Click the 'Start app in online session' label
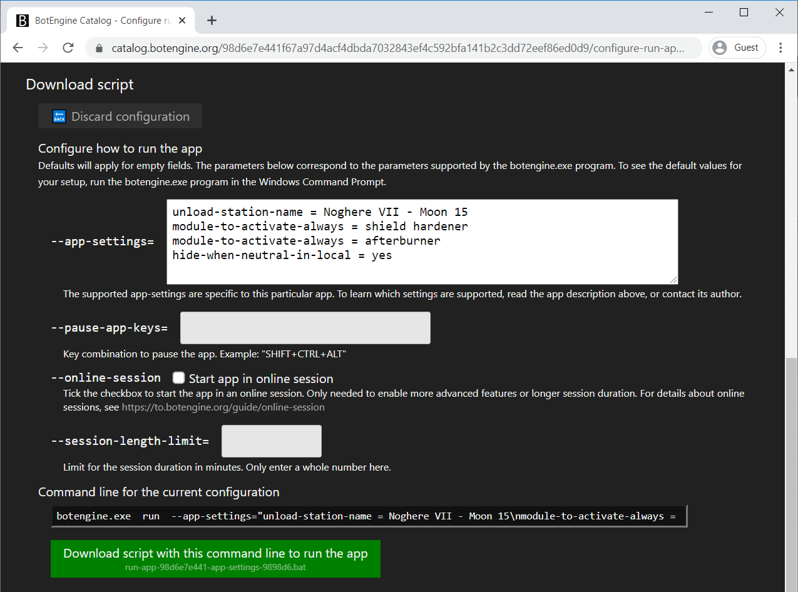Image resolution: width=798 pixels, height=592 pixels. pyautogui.click(x=261, y=379)
